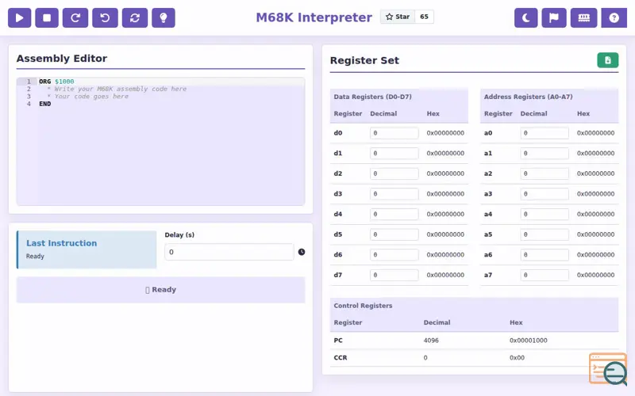Click the Stop execution button
This screenshot has height=396, width=635.
[x=47, y=17]
